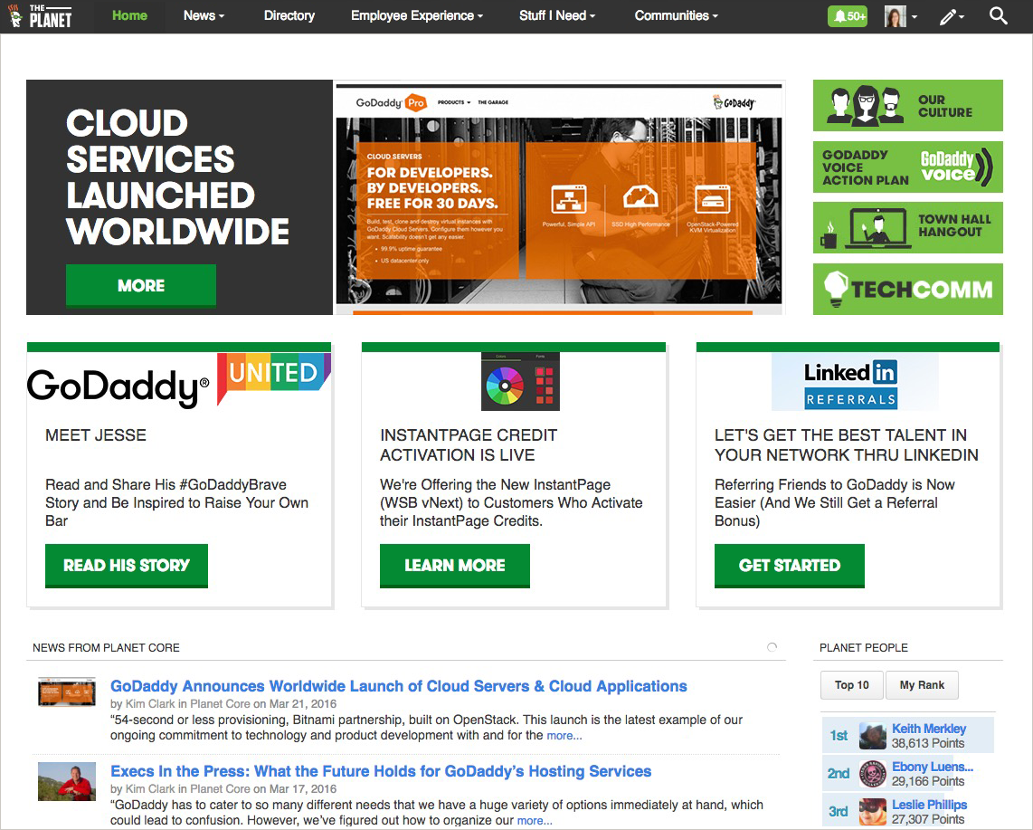
Task: Click Leslie Phillips's avatar
Action: pyautogui.click(x=873, y=812)
